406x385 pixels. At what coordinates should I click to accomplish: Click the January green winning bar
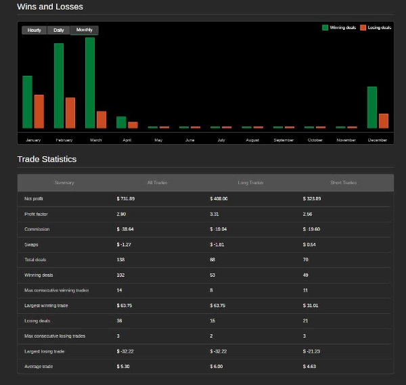point(28,102)
